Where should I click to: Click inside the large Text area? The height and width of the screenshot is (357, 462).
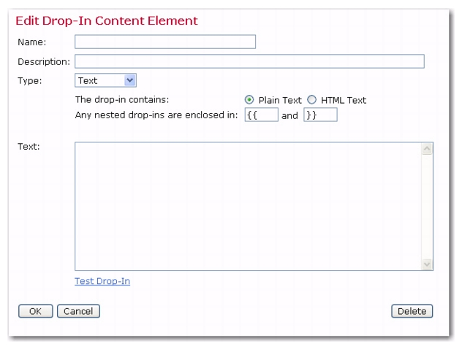tap(248, 207)
